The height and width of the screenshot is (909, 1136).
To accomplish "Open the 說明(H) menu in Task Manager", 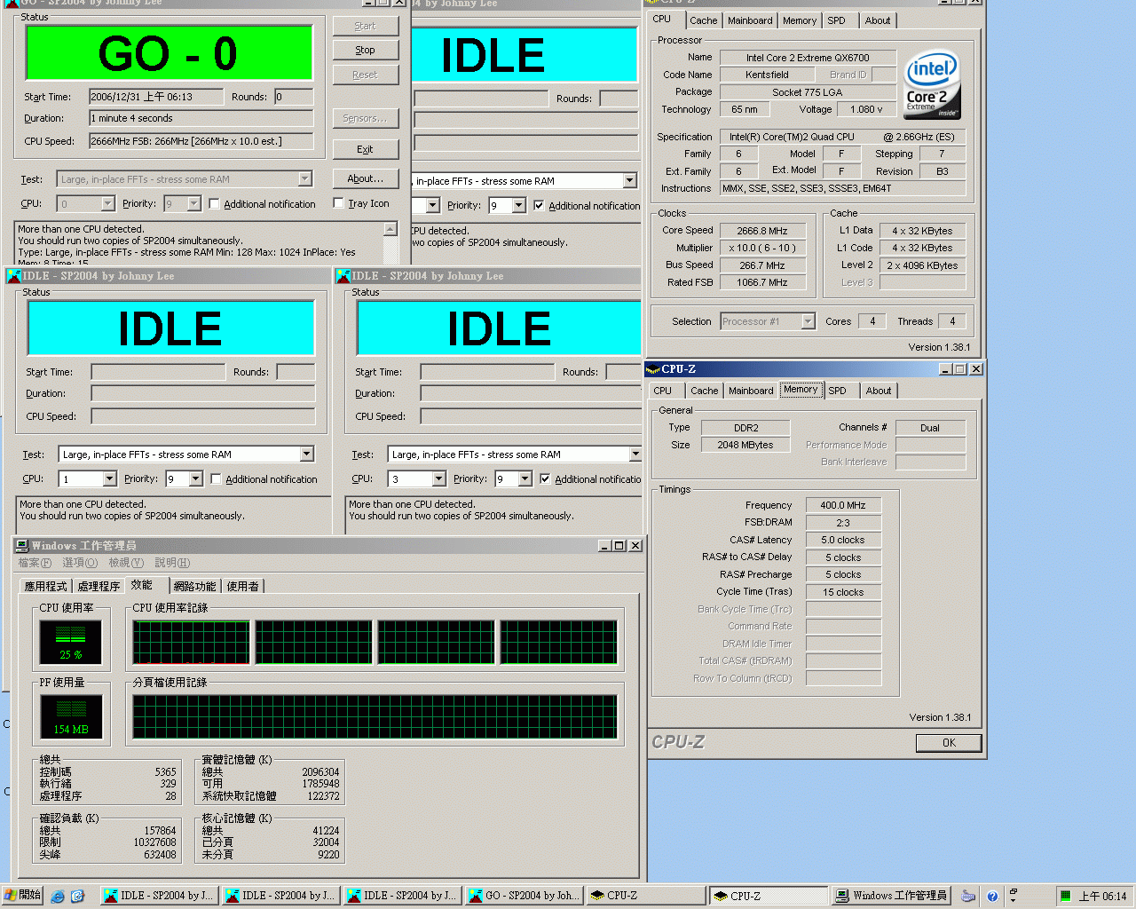I will click(x=171, y=563).
